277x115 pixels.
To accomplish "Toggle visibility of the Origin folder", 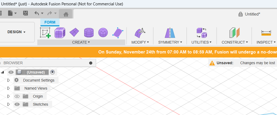I will (x=17, y=96).
